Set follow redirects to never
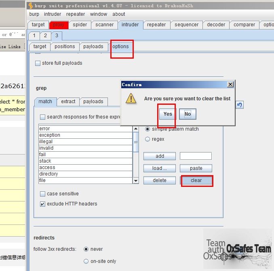This screenshot has height=271, width=274. (x=86, y=249)
